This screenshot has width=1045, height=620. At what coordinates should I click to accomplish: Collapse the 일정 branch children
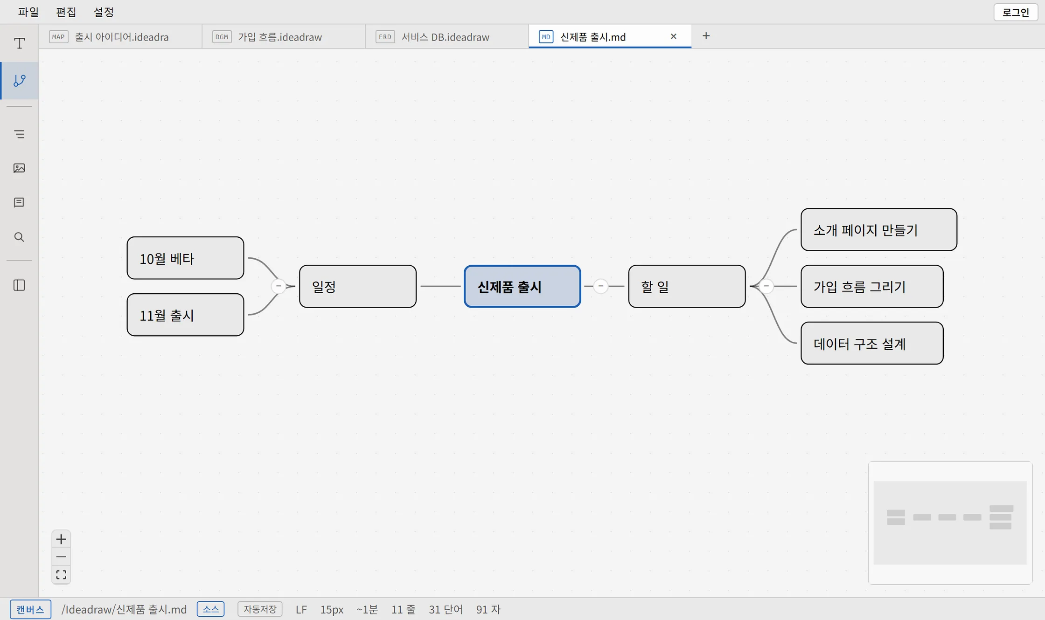[279, 286]
